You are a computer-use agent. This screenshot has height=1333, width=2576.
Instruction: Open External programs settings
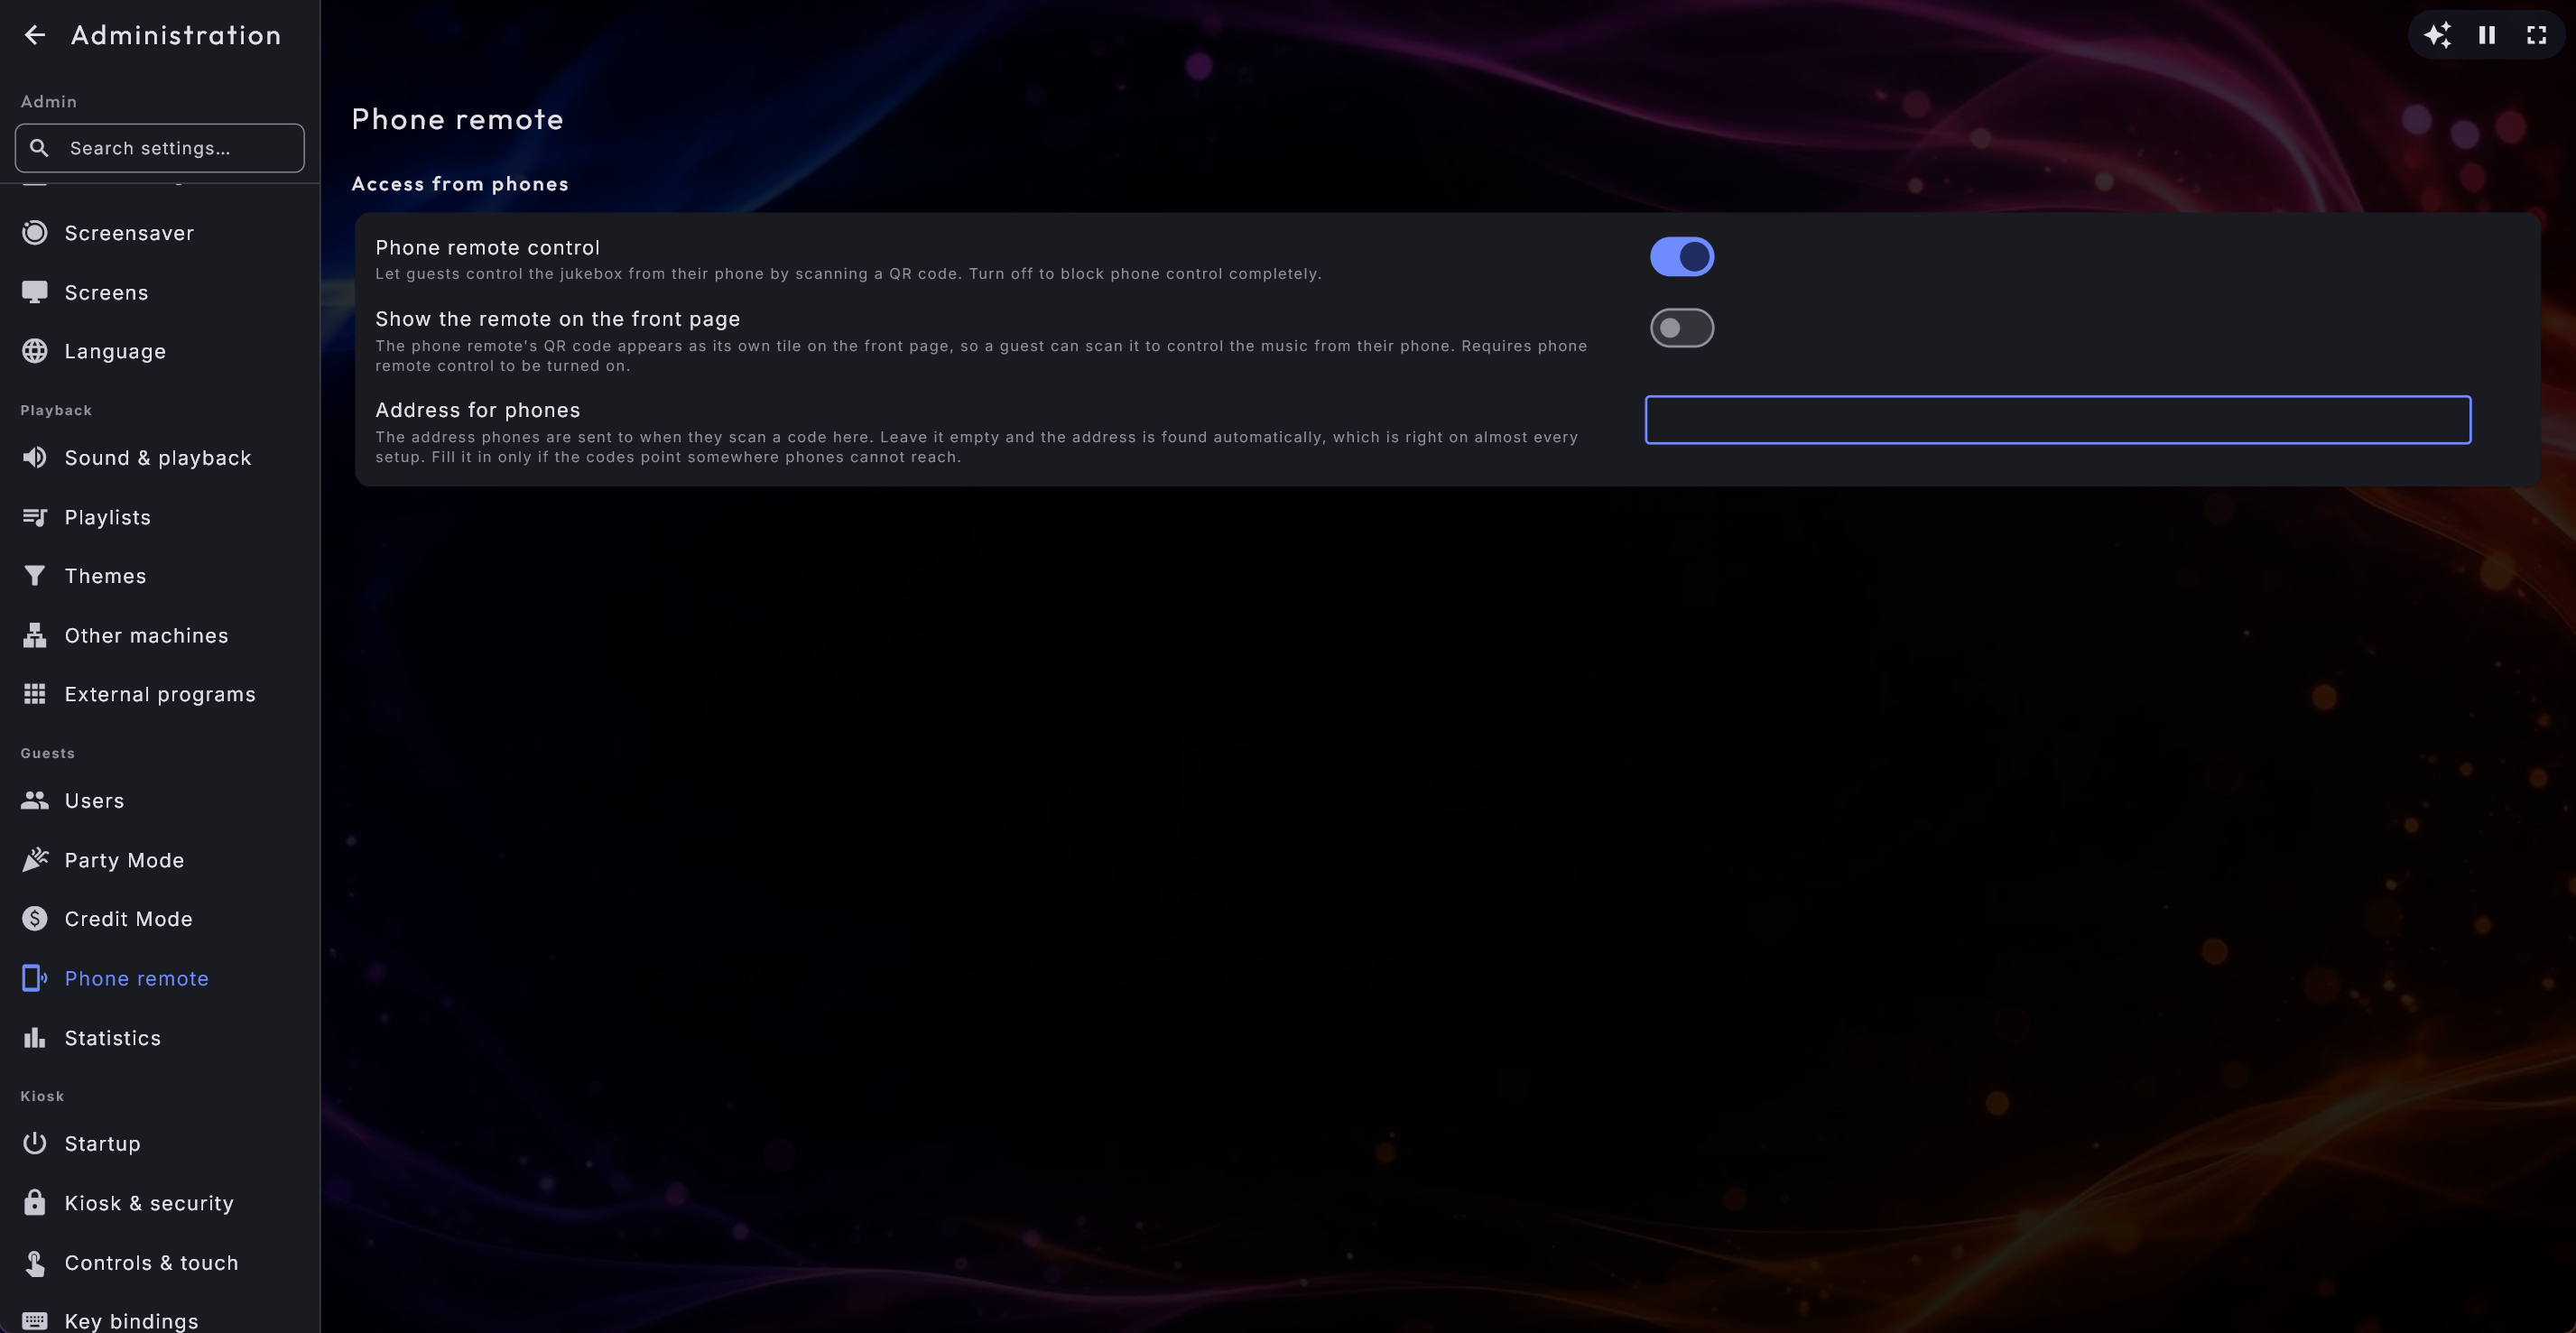[x=160, y=694]
